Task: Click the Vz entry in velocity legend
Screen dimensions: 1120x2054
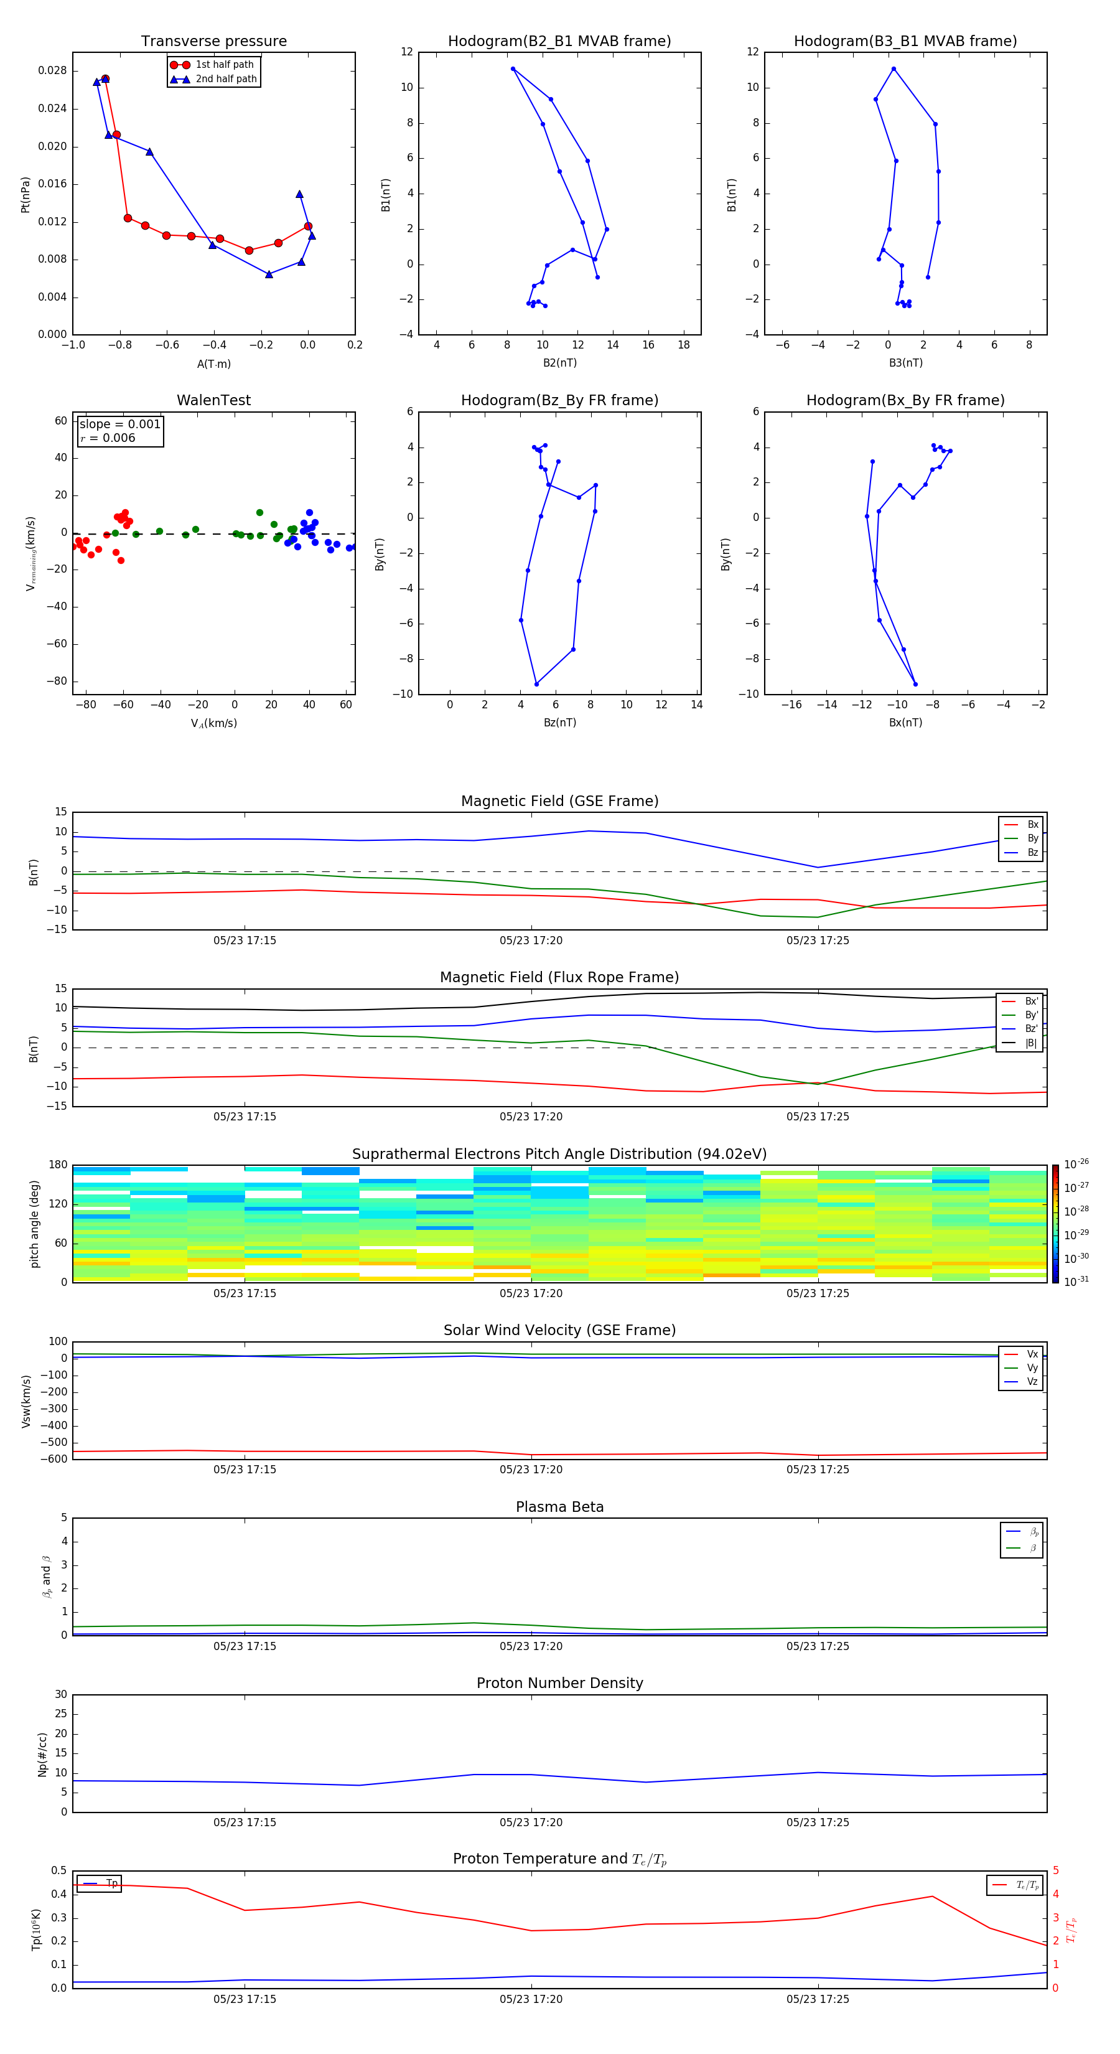Action: tap(1021, 1382)
